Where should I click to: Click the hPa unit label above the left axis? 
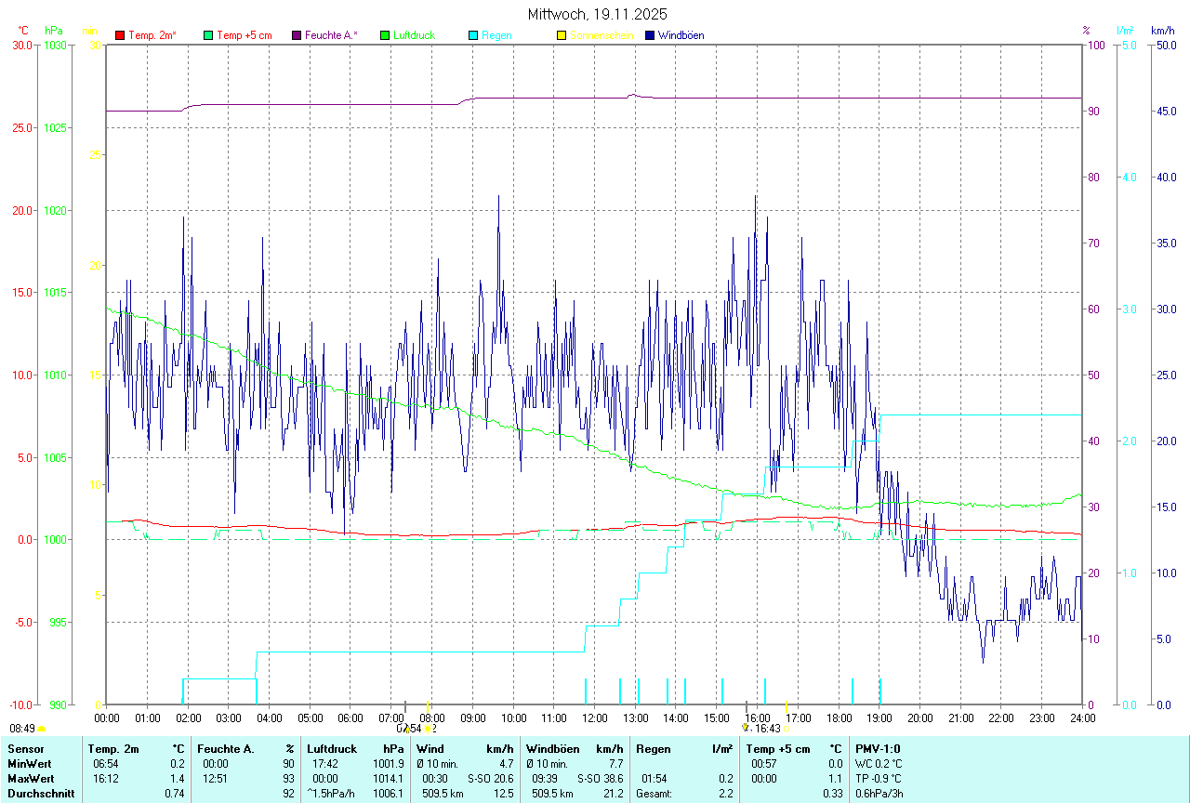click(54, 31)
